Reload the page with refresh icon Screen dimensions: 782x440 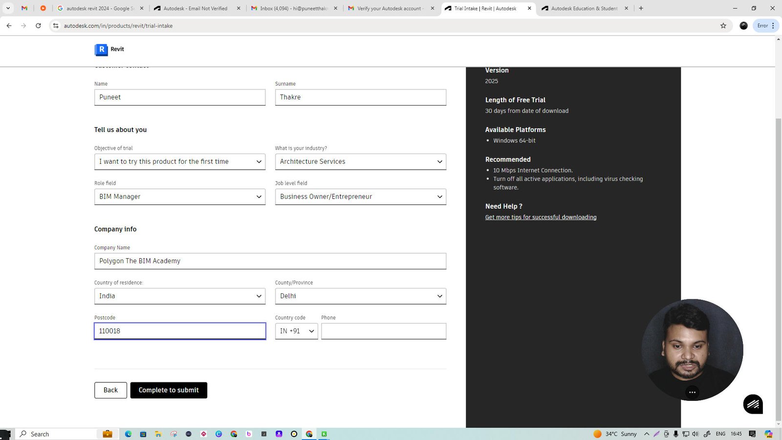38,25
